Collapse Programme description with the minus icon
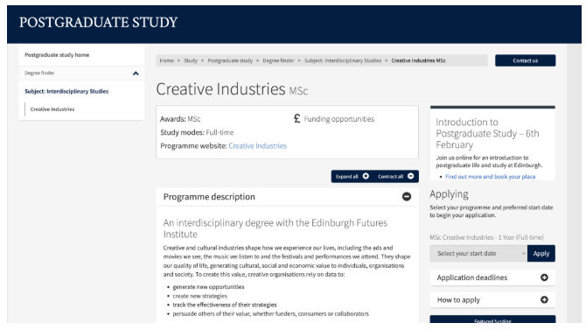586x330 pixels. coord(407,196)
